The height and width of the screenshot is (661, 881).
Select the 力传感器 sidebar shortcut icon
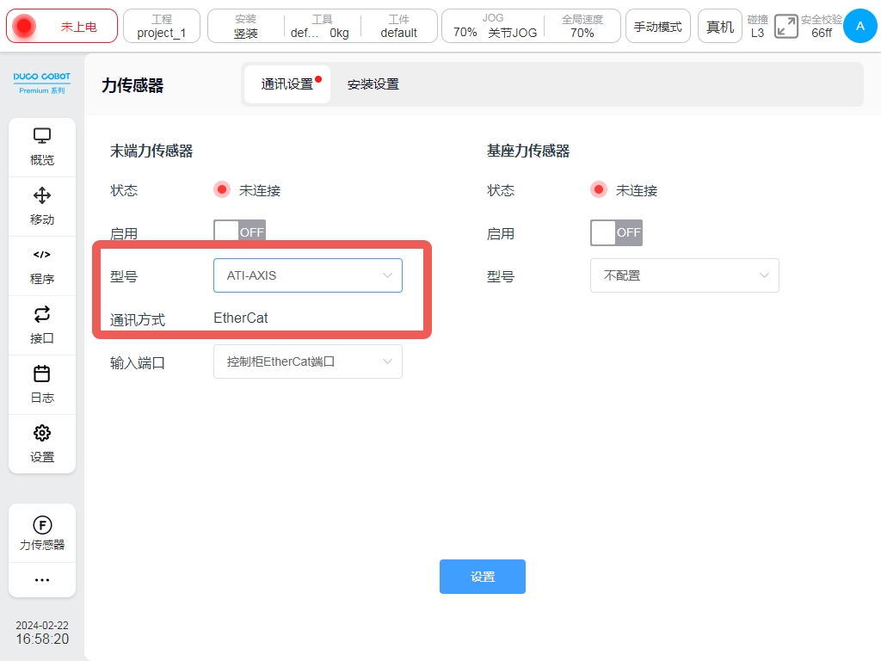[x=42, y=525]
